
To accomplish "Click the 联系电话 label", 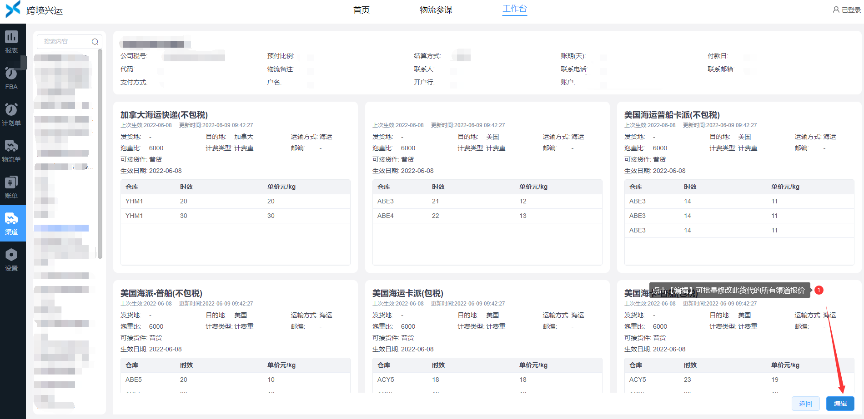I will click(x=574, y=69).
